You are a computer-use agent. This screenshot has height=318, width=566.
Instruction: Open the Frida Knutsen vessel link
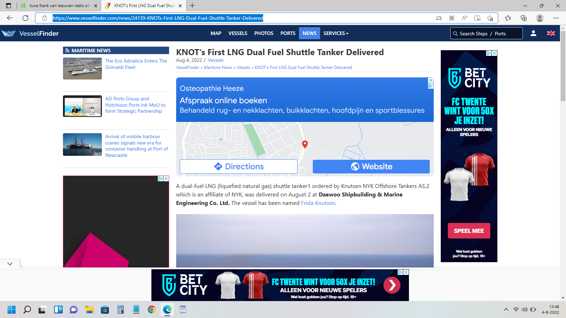pyautogui.click(x=318, y=203)
